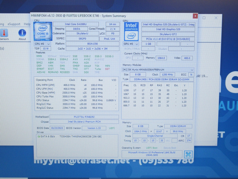Select the cache 2x32 + 2x32 + 2x256 + 3M field
The height and width of the screenshot is (179, 238).
click(x=93, y=49)
